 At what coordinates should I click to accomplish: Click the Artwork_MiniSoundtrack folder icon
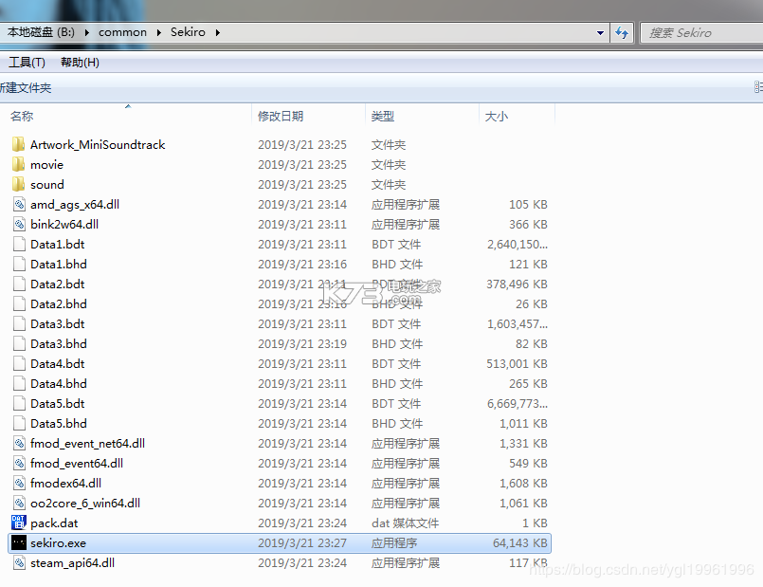[19, 145]
